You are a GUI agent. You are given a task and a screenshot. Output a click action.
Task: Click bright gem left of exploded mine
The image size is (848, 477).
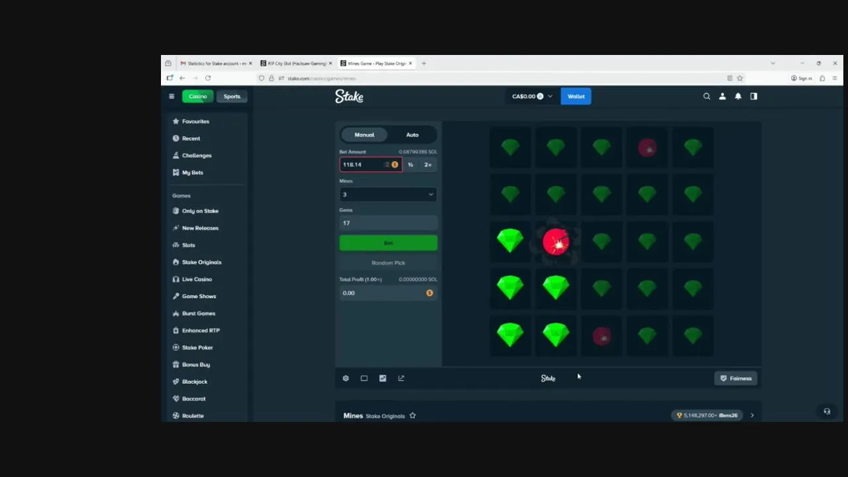click(510, 242)
